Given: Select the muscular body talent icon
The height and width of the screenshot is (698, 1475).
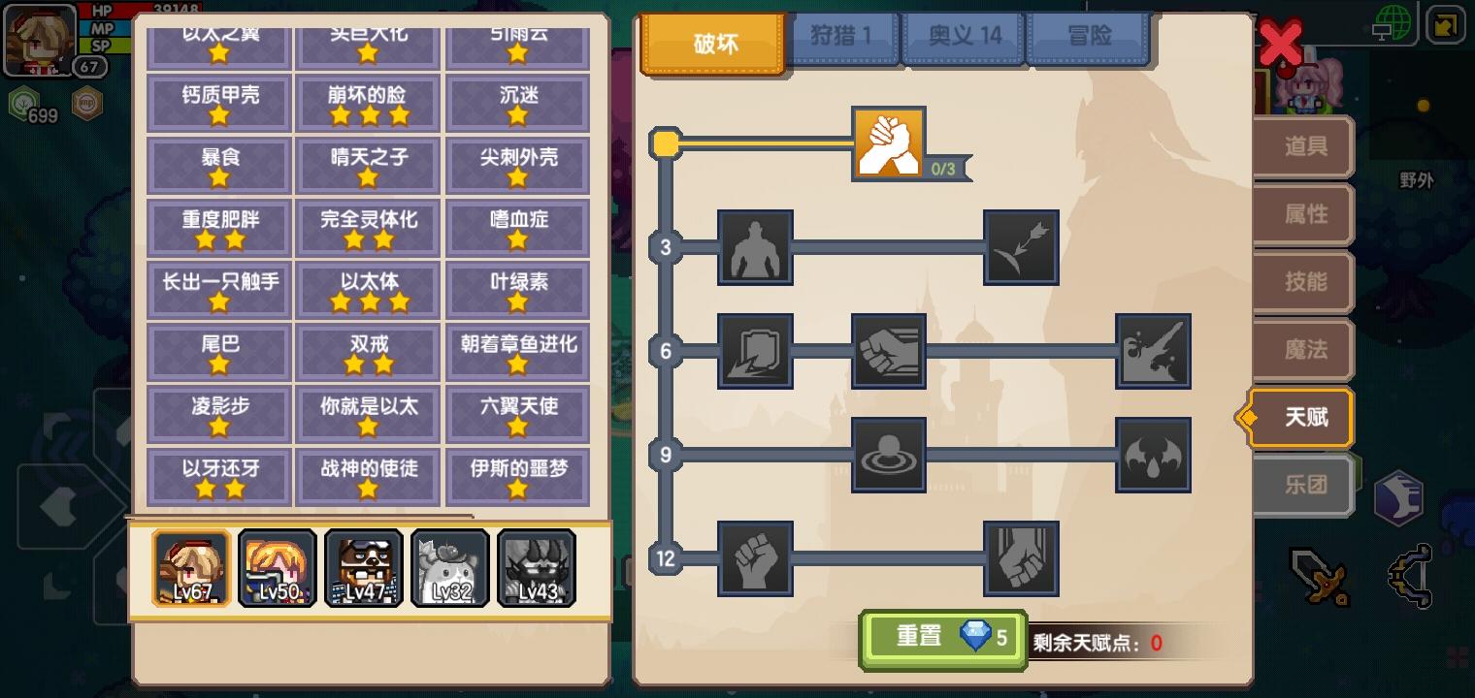Looking at the screenshot, I should coord(755,247).
